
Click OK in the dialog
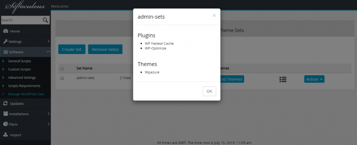pos(209,91)
